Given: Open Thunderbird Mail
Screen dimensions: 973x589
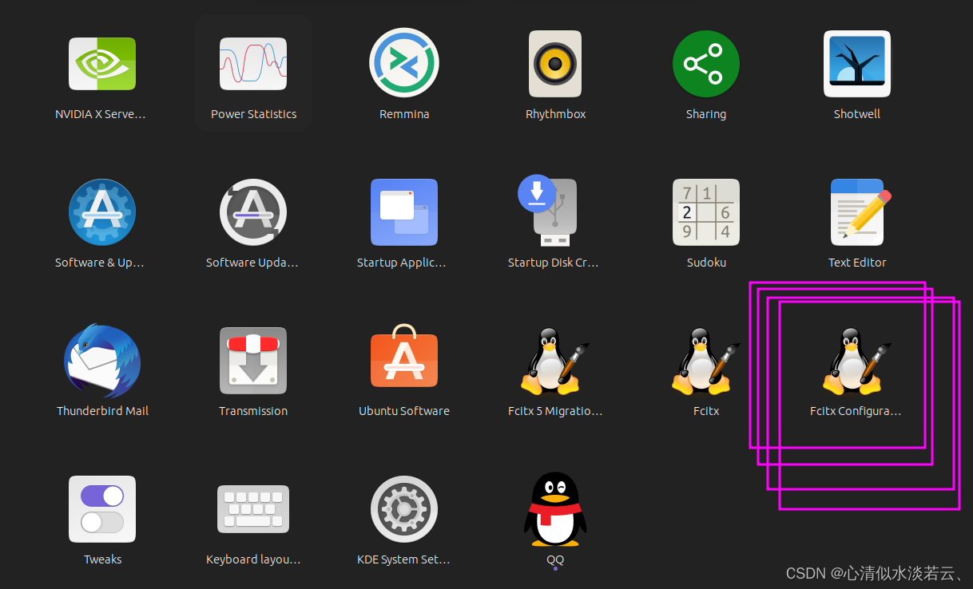Looking at the screenshot, I should (x=102, y=361).
